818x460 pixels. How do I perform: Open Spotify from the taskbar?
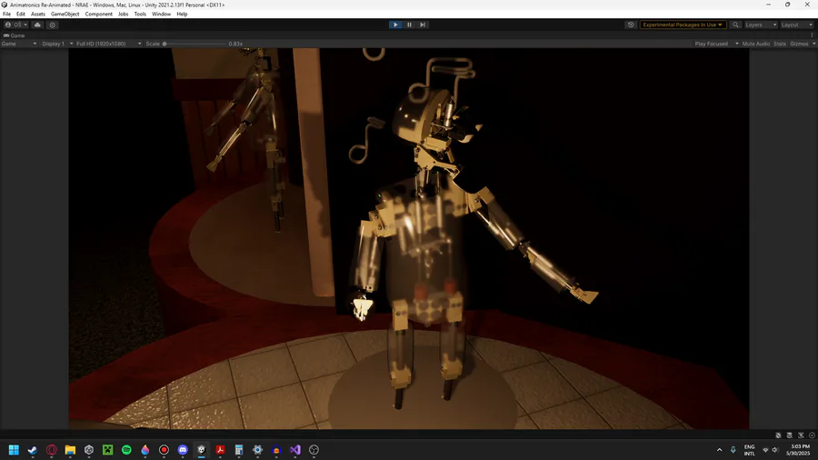click(x=126, y=450)
